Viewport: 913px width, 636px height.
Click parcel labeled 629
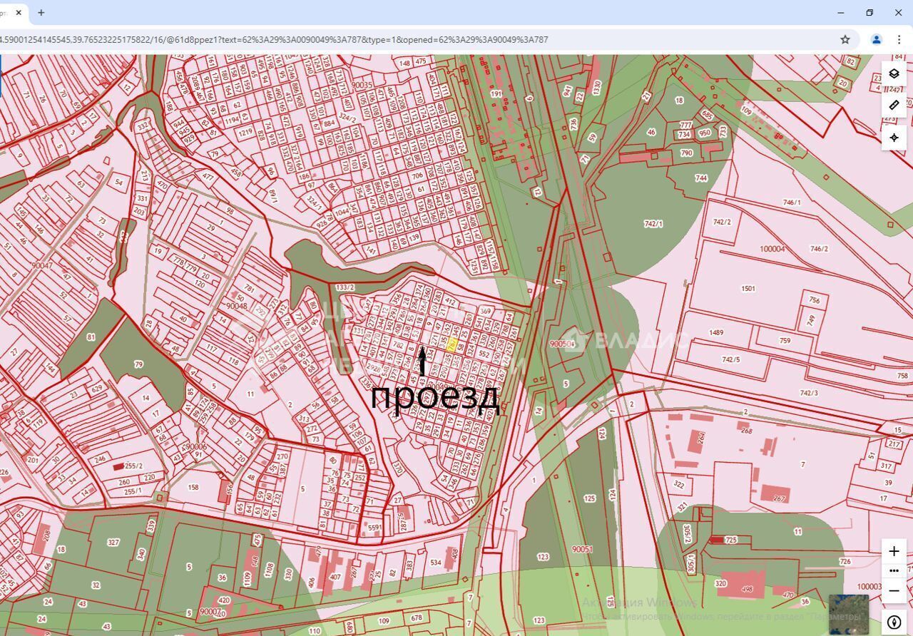[x=97, y=389]
